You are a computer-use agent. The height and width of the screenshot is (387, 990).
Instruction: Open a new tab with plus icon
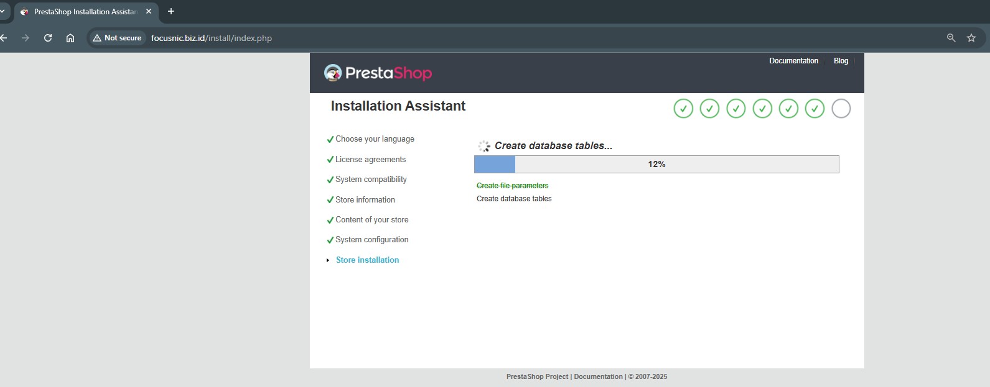coord(171,11)
